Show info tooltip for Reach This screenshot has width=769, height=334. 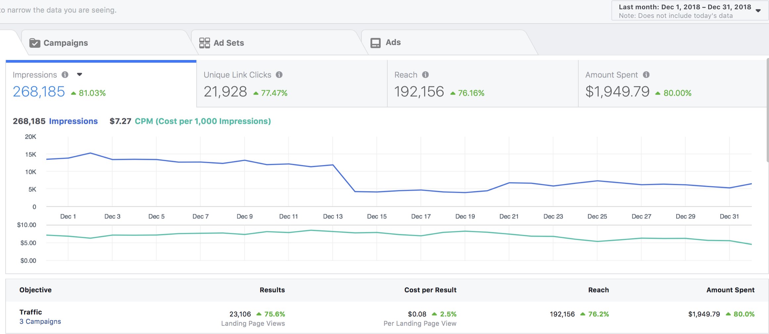point(425,75)
